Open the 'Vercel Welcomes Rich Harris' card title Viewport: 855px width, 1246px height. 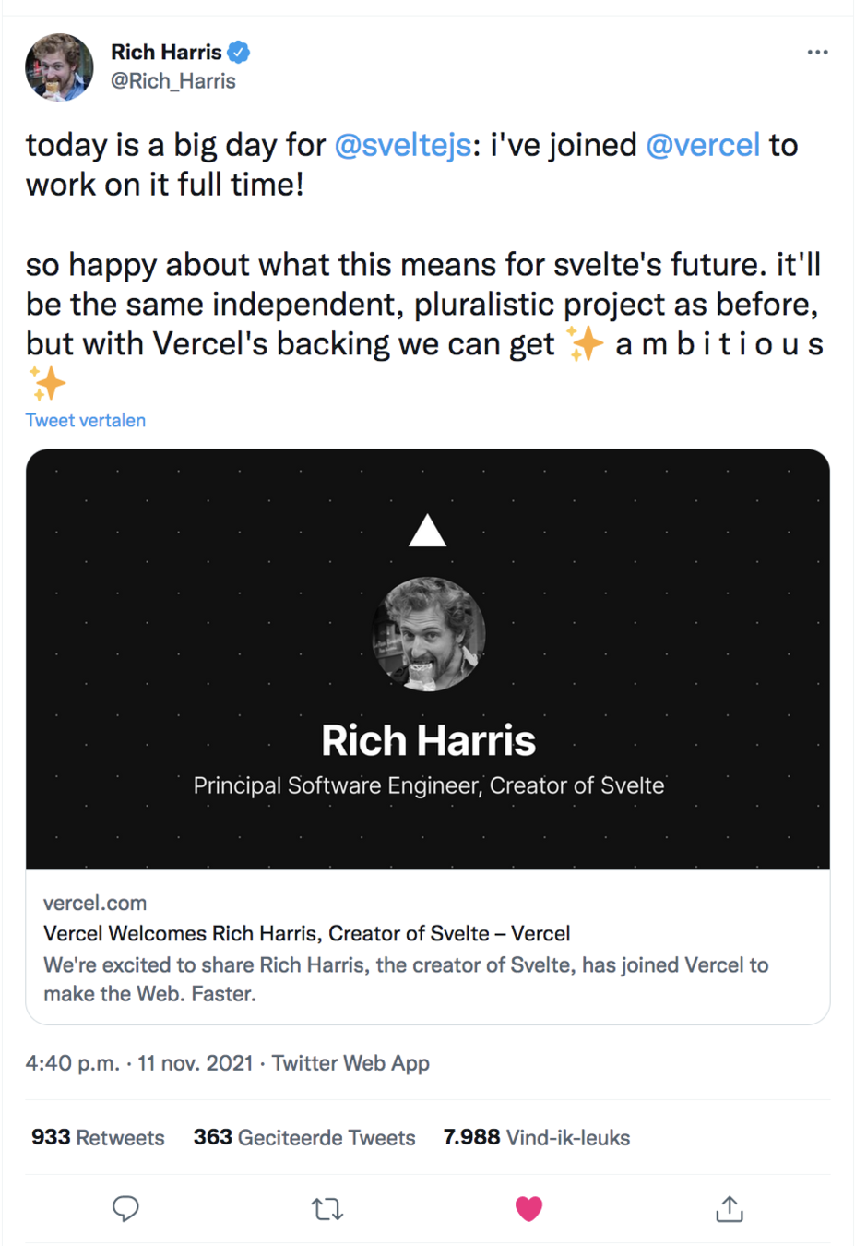point(306,933)
